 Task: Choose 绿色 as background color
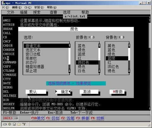click(117, 54)
